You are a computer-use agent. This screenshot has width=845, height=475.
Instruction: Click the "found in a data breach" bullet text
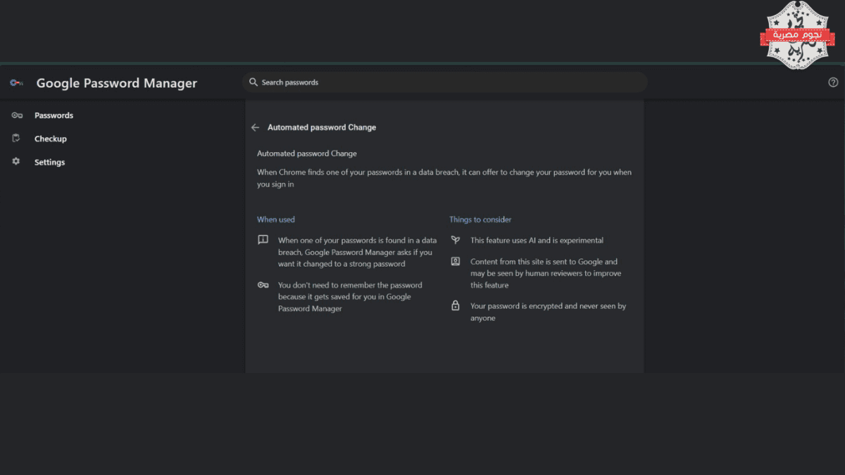tap(358, 252)
